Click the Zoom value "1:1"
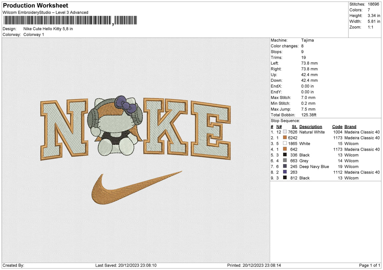 coord(371,27)
